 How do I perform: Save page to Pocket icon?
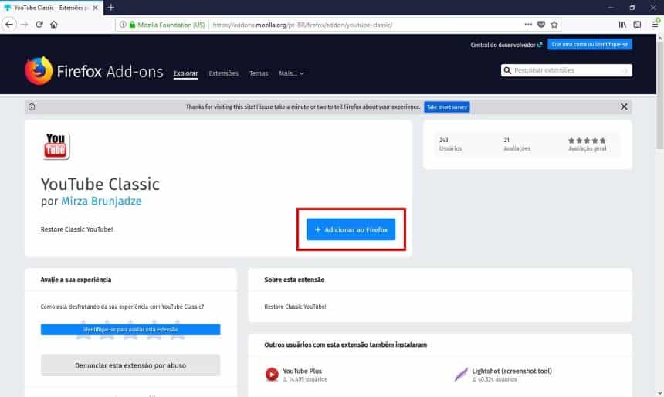[x=541, y=25]
